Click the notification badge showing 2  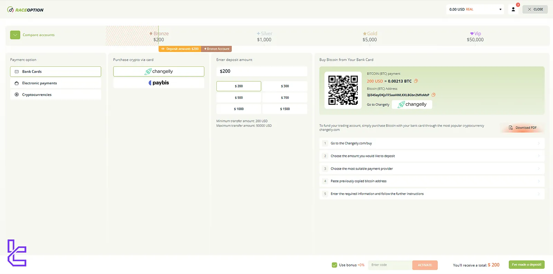[518, 5]
